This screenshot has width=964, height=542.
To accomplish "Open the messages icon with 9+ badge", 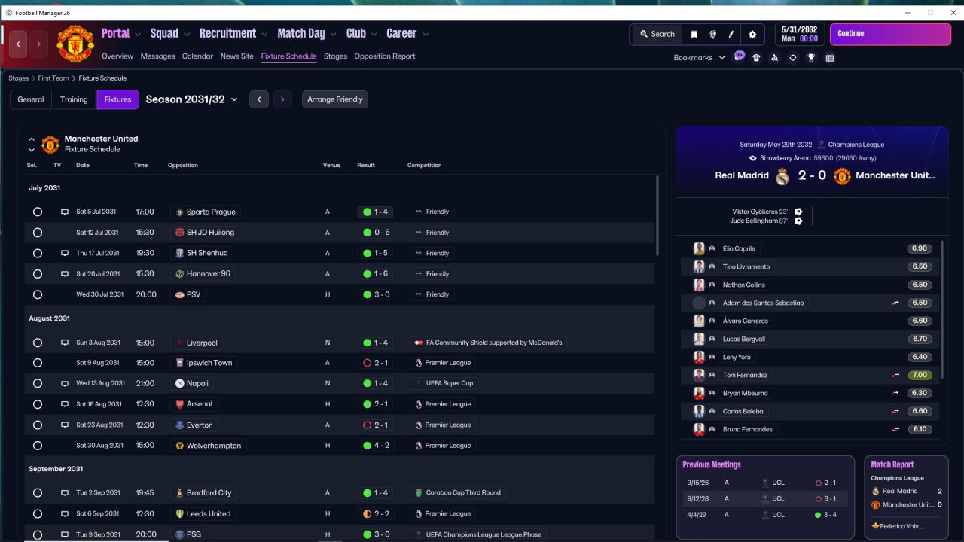I will pyautogui.click(x=739, y=57).
